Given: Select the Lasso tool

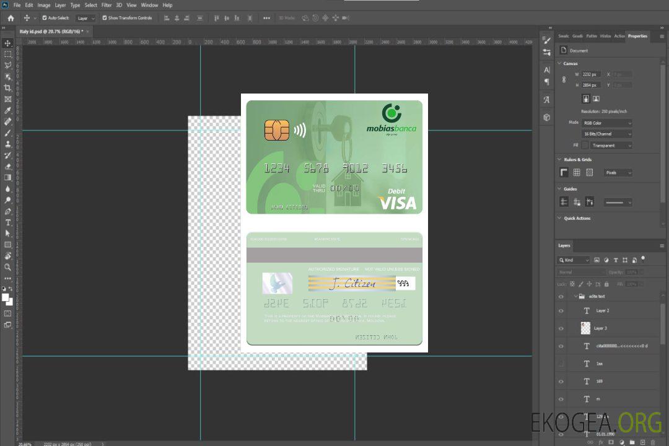Looking at the screenshot, I should [x=7, y=65].
